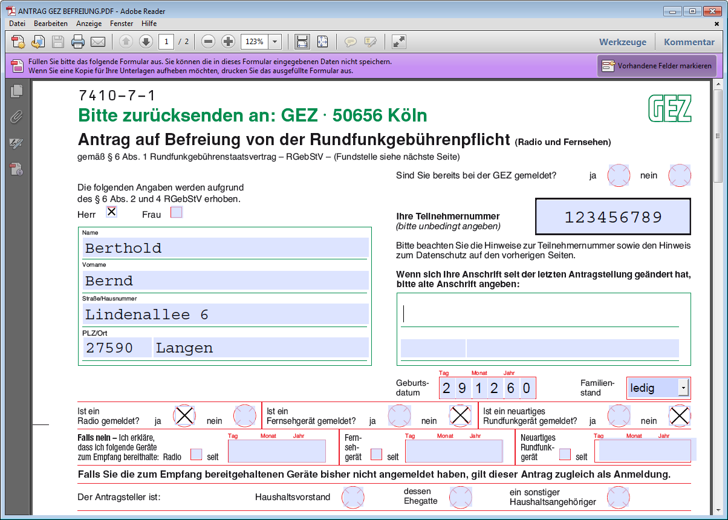The height and width of the screenshot is (520, 728).
Task: Select nein for neuartiges Rundfunkgerät gemeldet
Action: point(680,416)
